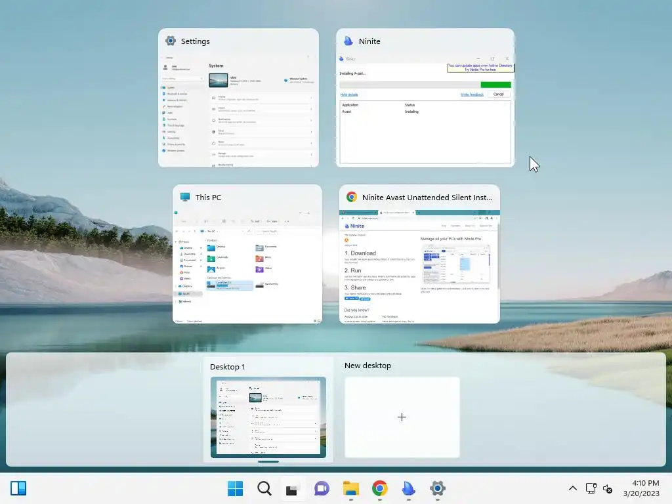Click the monitor icon beside the This PC title
The width and height of the screenshot is (672, 504).
tap(185, 197)
